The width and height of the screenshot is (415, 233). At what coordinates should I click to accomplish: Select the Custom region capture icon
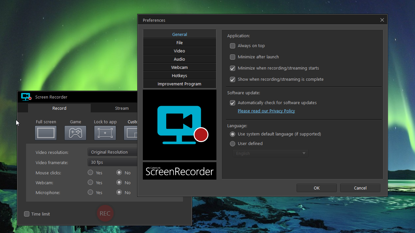coord(131,133)
